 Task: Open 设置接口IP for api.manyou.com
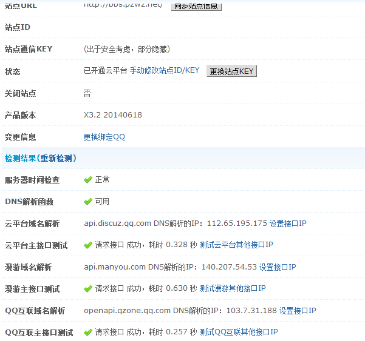pyautogui.click(x=278, y=267)
